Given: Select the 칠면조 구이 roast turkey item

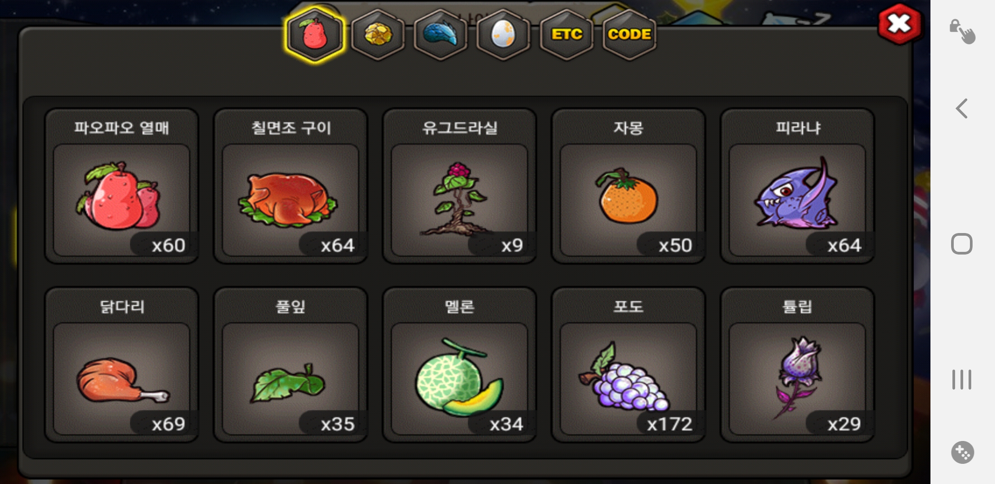Looking at the screenshot, I should tap(290, 186).
